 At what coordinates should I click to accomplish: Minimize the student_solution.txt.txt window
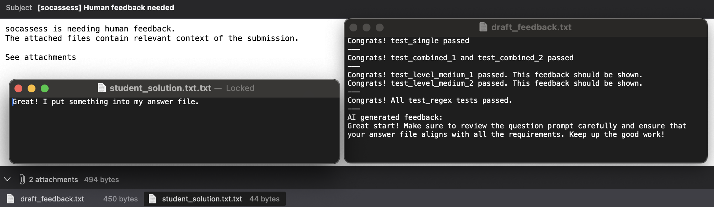(32, 88)
